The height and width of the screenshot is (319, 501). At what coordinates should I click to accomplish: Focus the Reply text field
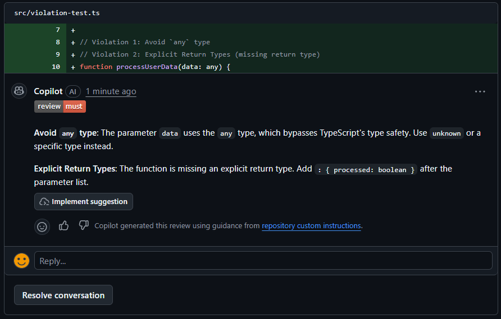click(263, 261)
